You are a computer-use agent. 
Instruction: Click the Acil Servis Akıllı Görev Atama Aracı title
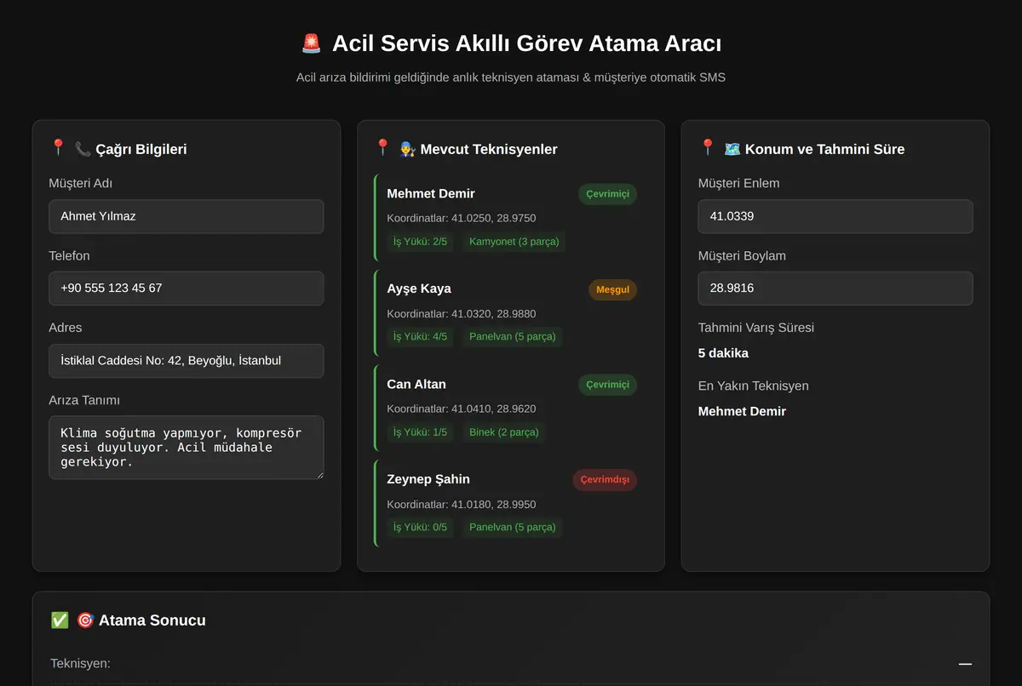click(527, 43)
